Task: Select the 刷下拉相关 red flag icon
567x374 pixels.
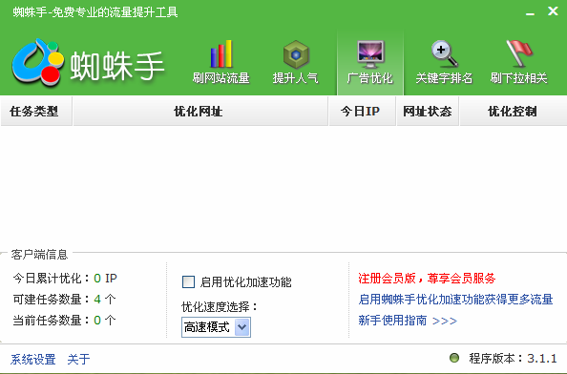Action: pos(519,53)
